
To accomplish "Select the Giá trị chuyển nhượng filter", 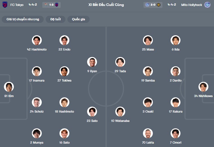I will 23,19.
